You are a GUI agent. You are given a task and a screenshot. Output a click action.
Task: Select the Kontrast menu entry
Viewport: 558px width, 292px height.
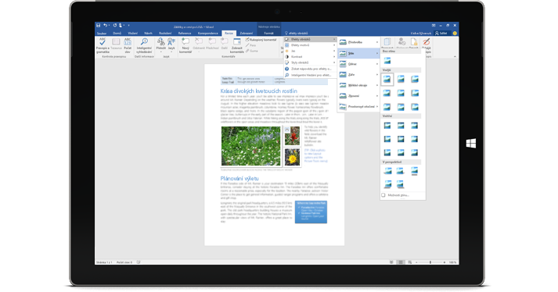311,56
